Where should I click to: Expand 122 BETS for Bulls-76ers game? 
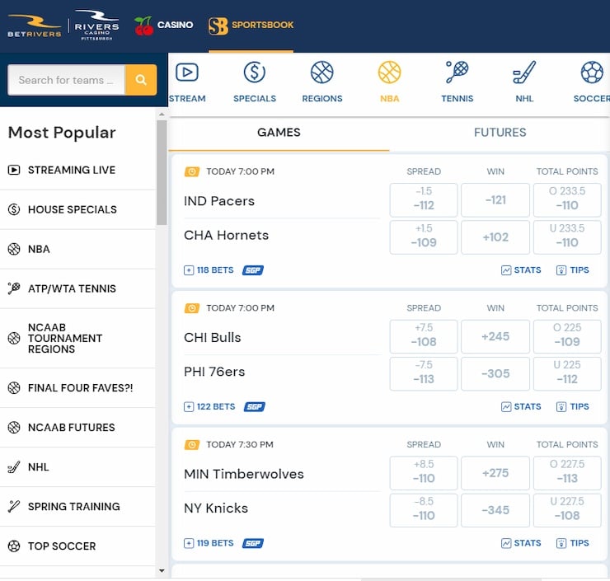point(210,407)
